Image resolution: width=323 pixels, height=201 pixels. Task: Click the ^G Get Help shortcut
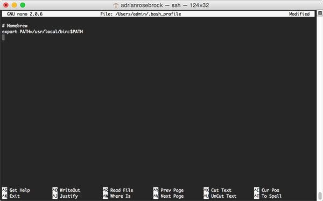16,190
